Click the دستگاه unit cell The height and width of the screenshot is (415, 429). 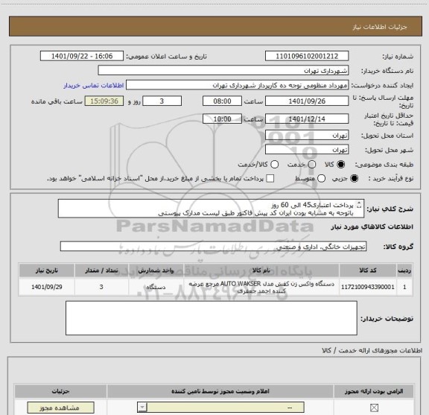point(156,287)
